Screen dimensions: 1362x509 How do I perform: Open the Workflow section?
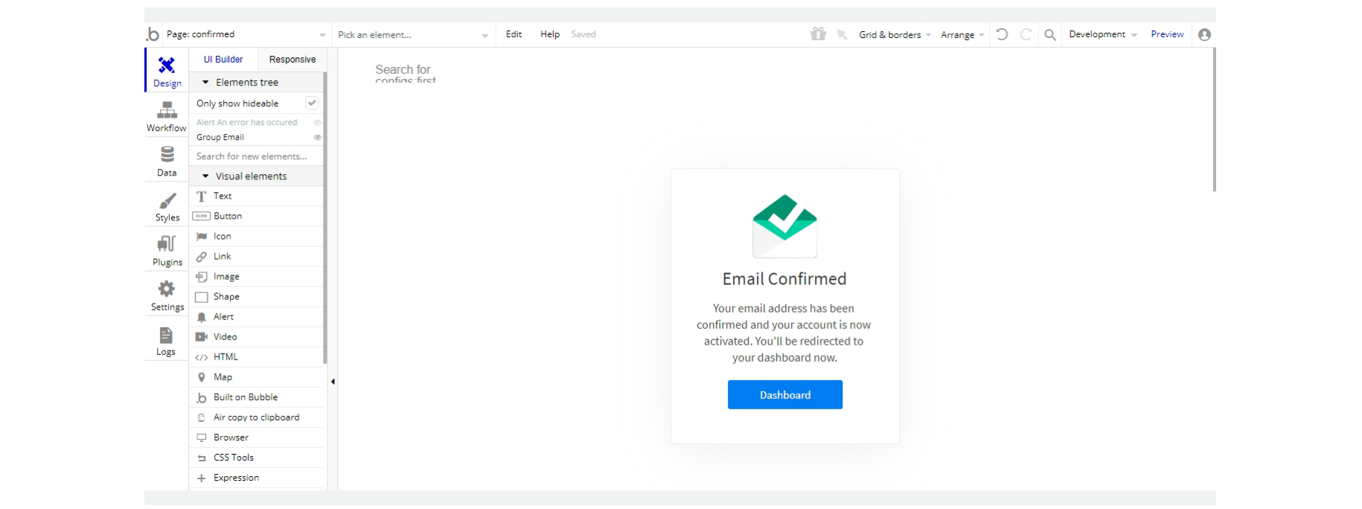pos(167,117)
